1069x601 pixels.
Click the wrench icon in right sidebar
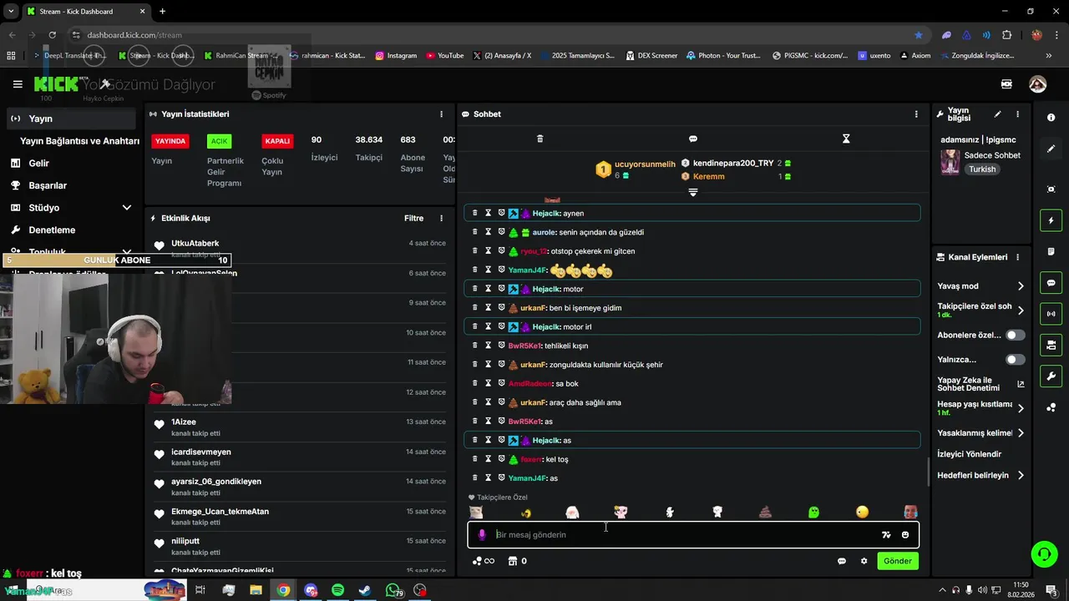(x=1051, y=376)
